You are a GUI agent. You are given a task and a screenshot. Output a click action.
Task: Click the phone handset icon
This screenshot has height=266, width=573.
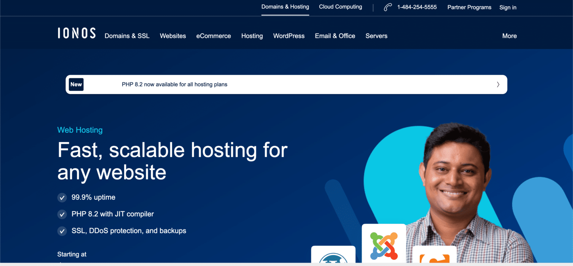tap(388, 7)
